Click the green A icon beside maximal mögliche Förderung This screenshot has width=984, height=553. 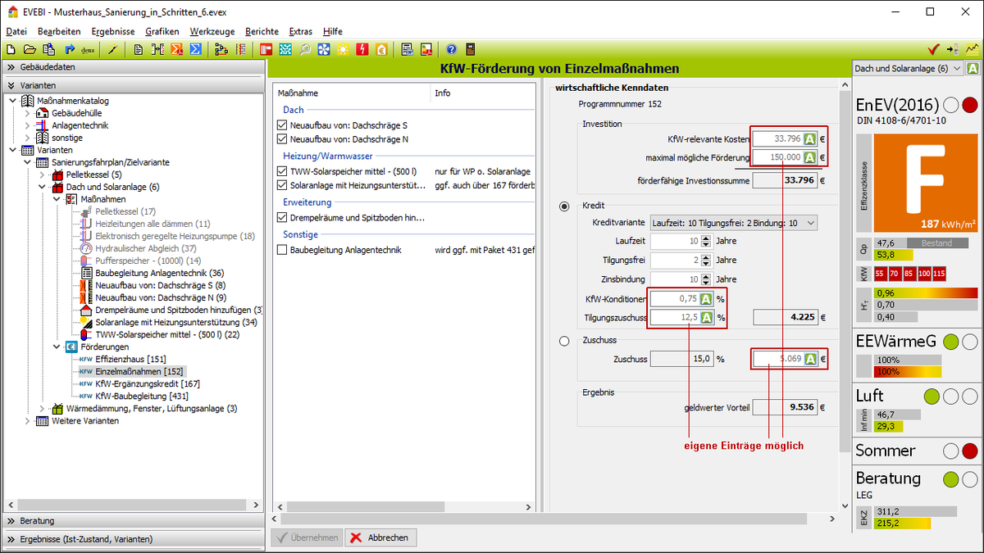coord(809,157)
